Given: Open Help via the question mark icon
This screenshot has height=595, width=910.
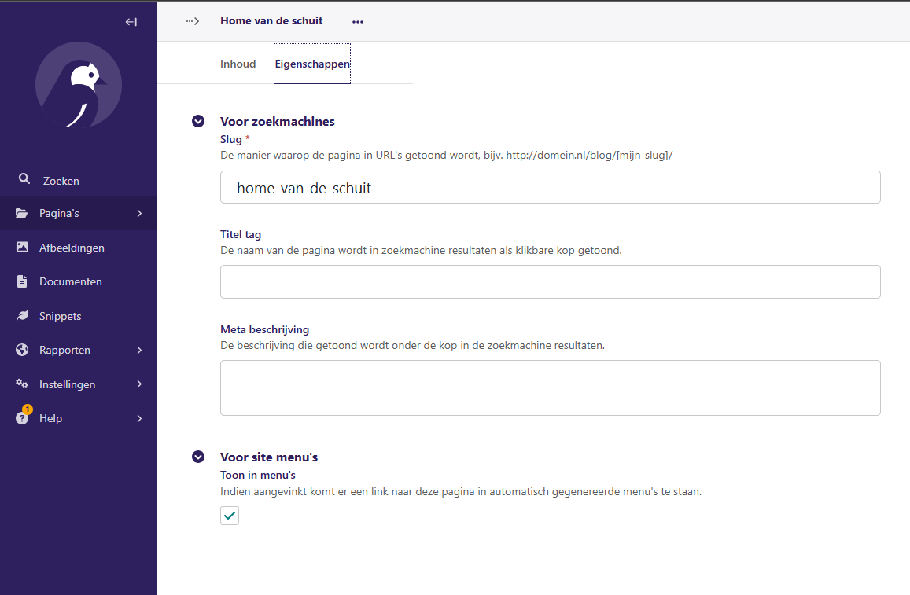Looking at the screenshot, I should coord(24,417).
